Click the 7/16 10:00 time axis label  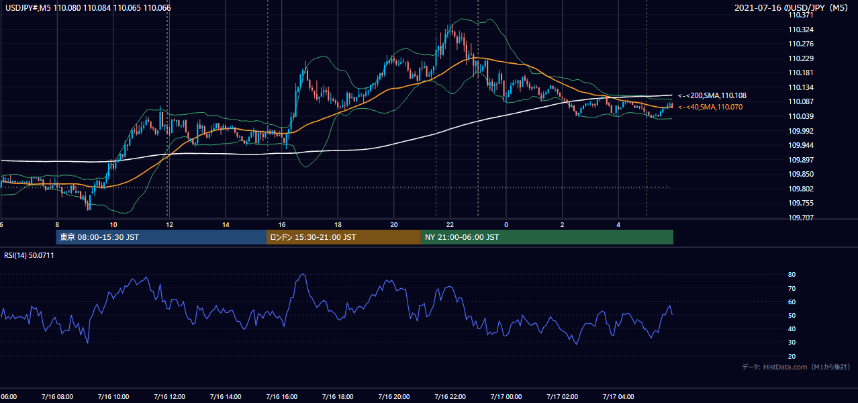pyautogui.click(x=113, y=396)
